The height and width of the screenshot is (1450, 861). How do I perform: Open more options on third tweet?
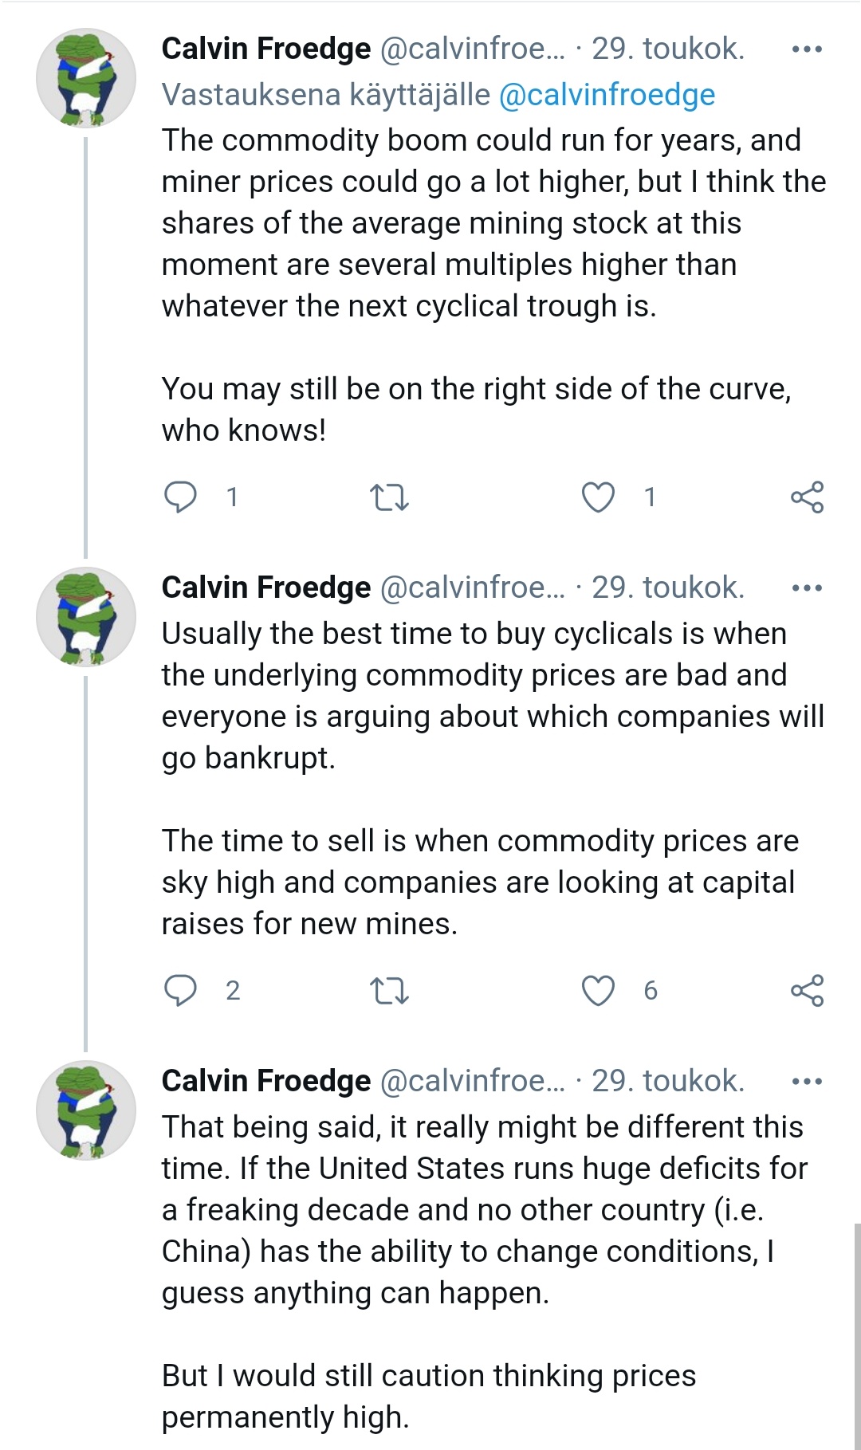click(x=807, y=1082)
